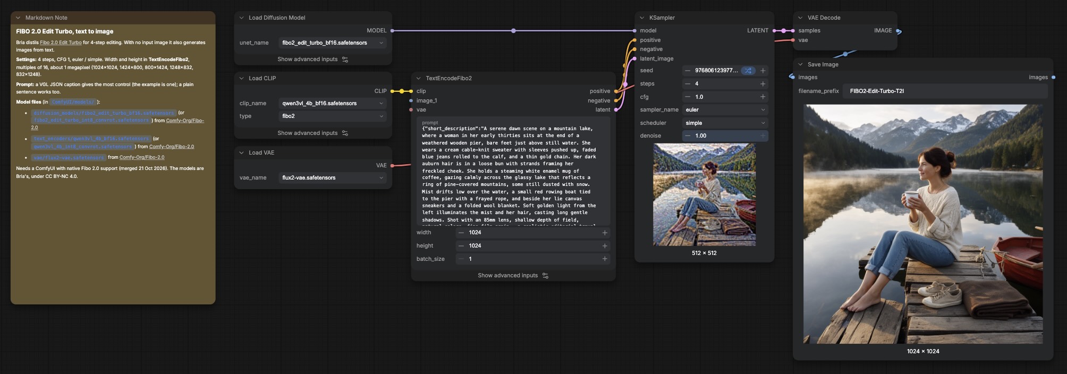Click the vae input port on TextEncodeFibo2
Screen dimensions: 1067x374
click(411, 109)
